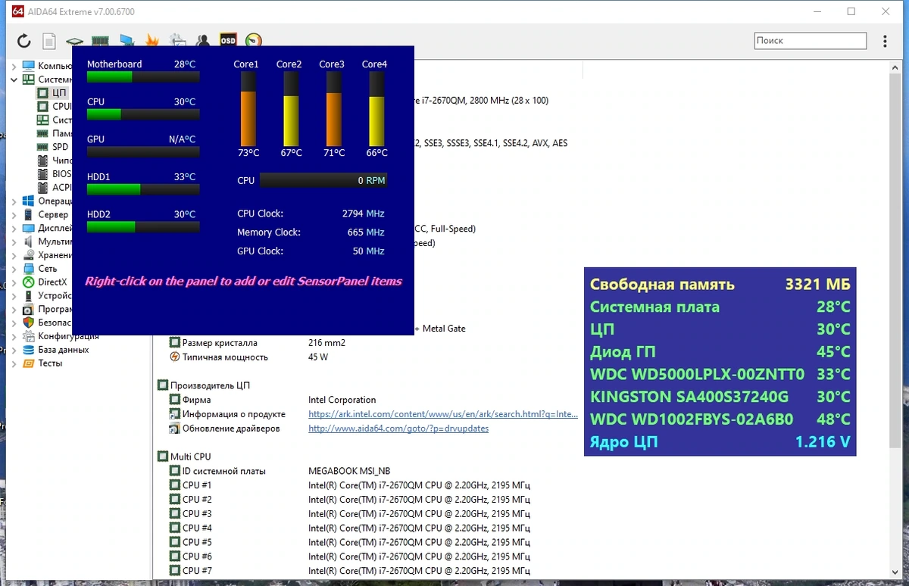Expand the Тесты tree node

[x=14, y=363]
